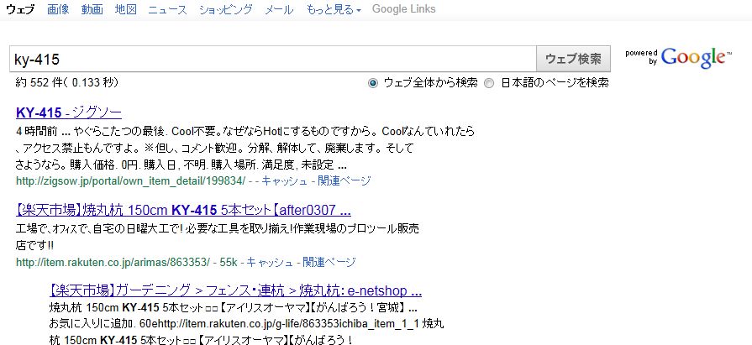
Task: Open the メール link in top bar
Action: (x=279, y=9)
